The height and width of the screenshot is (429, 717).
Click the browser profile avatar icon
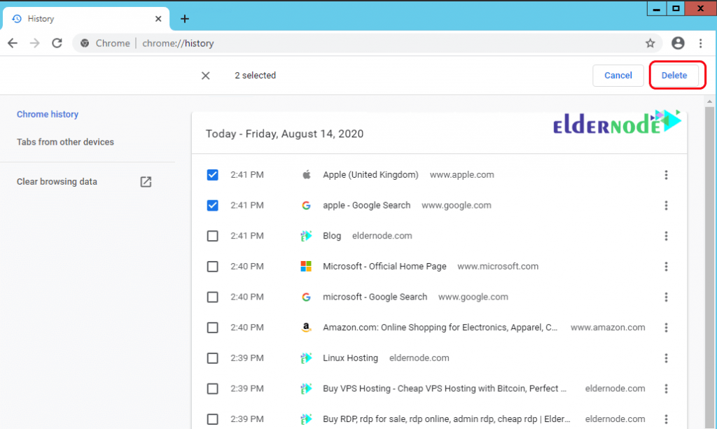point(678,43)
